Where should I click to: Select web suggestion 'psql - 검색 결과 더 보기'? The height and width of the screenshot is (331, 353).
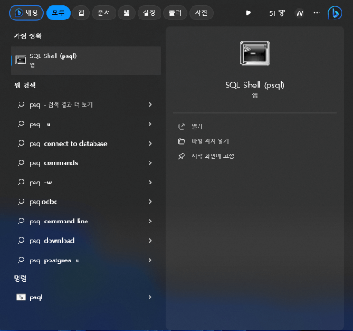pyautogui.click(x=86, y=105)
